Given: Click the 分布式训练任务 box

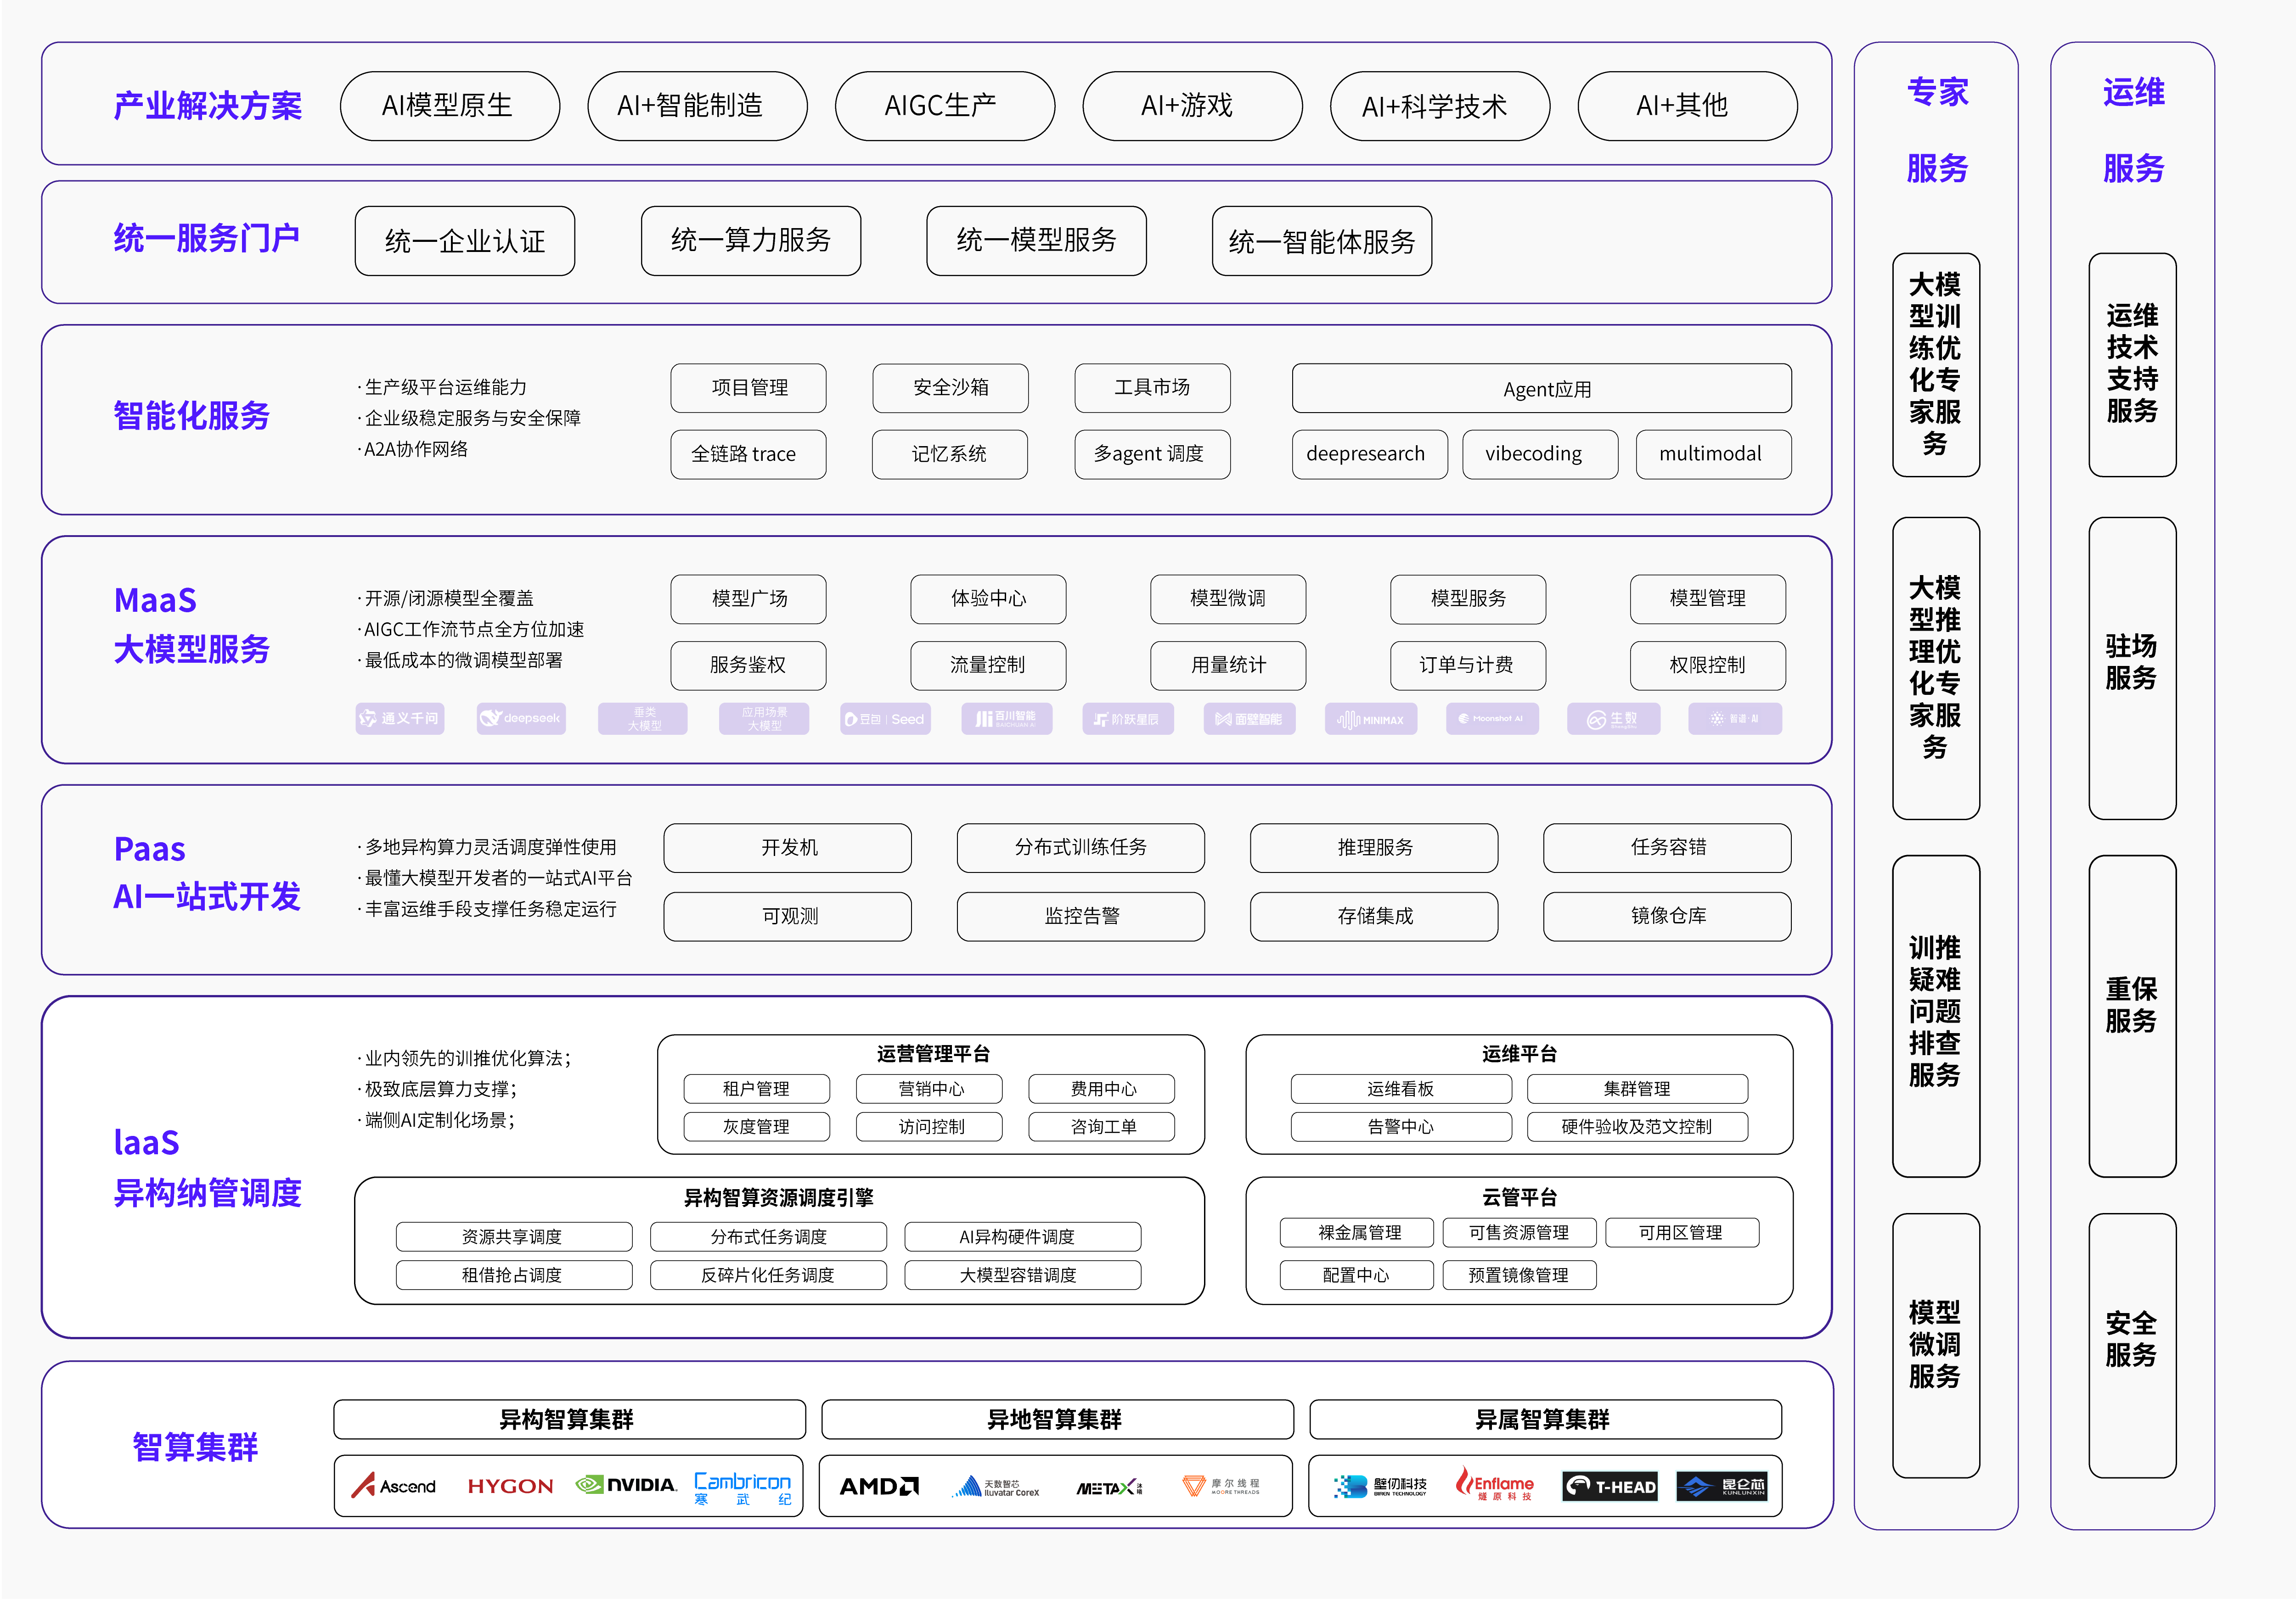Looking at the screenshot, I should pyautogui.click(x=1081, y=848).
